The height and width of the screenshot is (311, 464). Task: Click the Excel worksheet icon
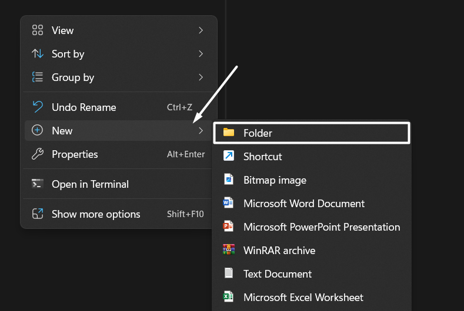point(229,297)
